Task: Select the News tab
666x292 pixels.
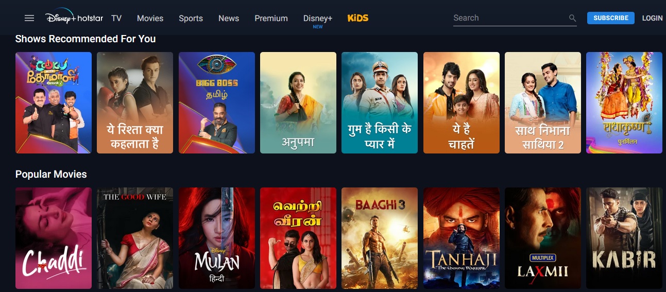Action: (229, 18)
